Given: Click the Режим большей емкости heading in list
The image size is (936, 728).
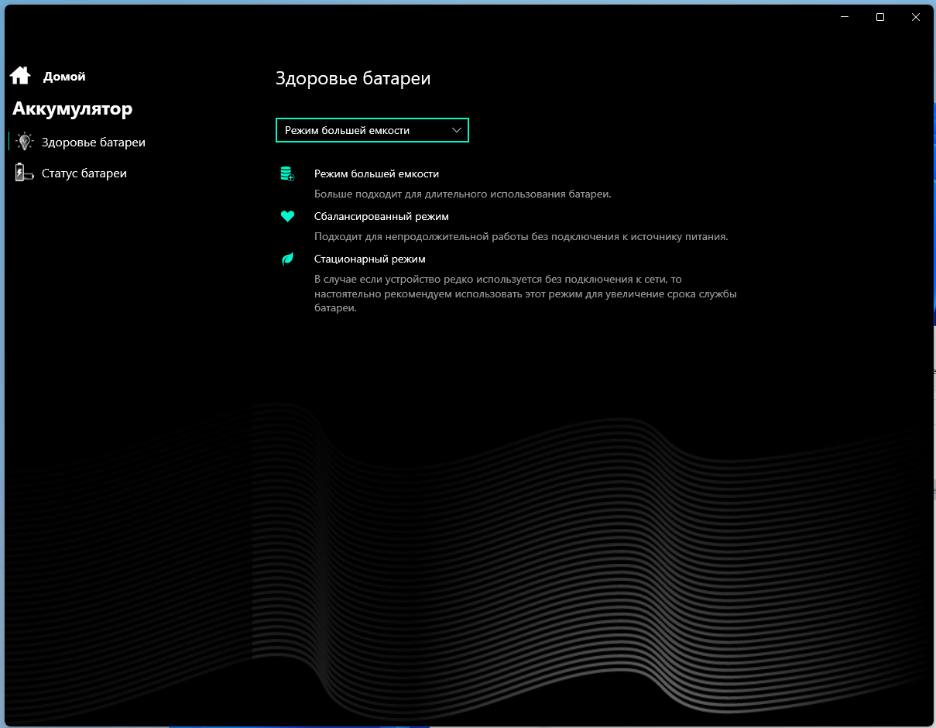Looking at the screenshot, I should (376, 173).
